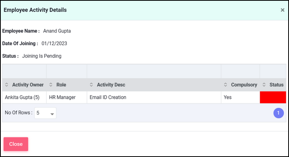Image resolution: width=289 pixels, height=157 pixels.
Task: Click the filter cell above the Role column
Action: click(x=66, y=71)
